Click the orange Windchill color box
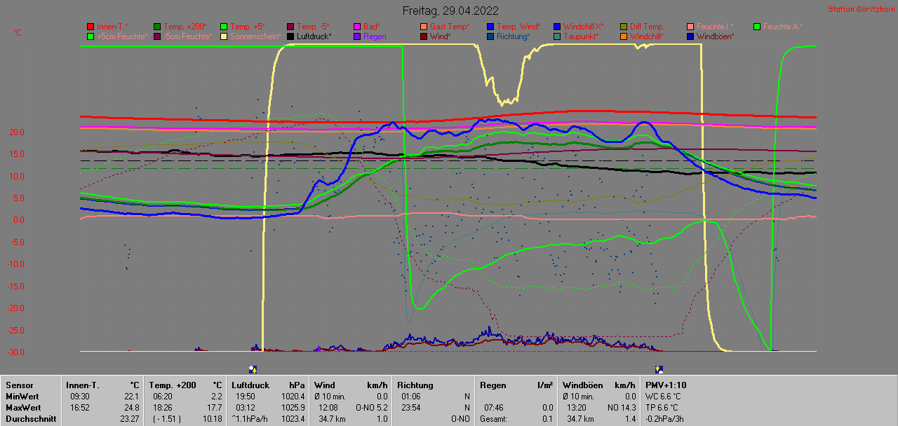Image resolution: width=898 pixels, height=426 pixels. [x=624, y=36]
